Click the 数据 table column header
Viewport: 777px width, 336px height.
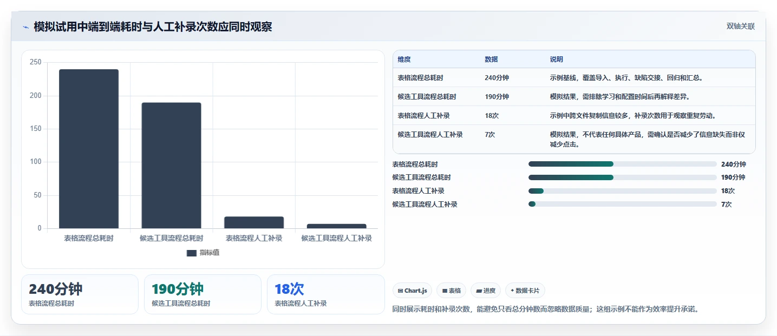491,60
